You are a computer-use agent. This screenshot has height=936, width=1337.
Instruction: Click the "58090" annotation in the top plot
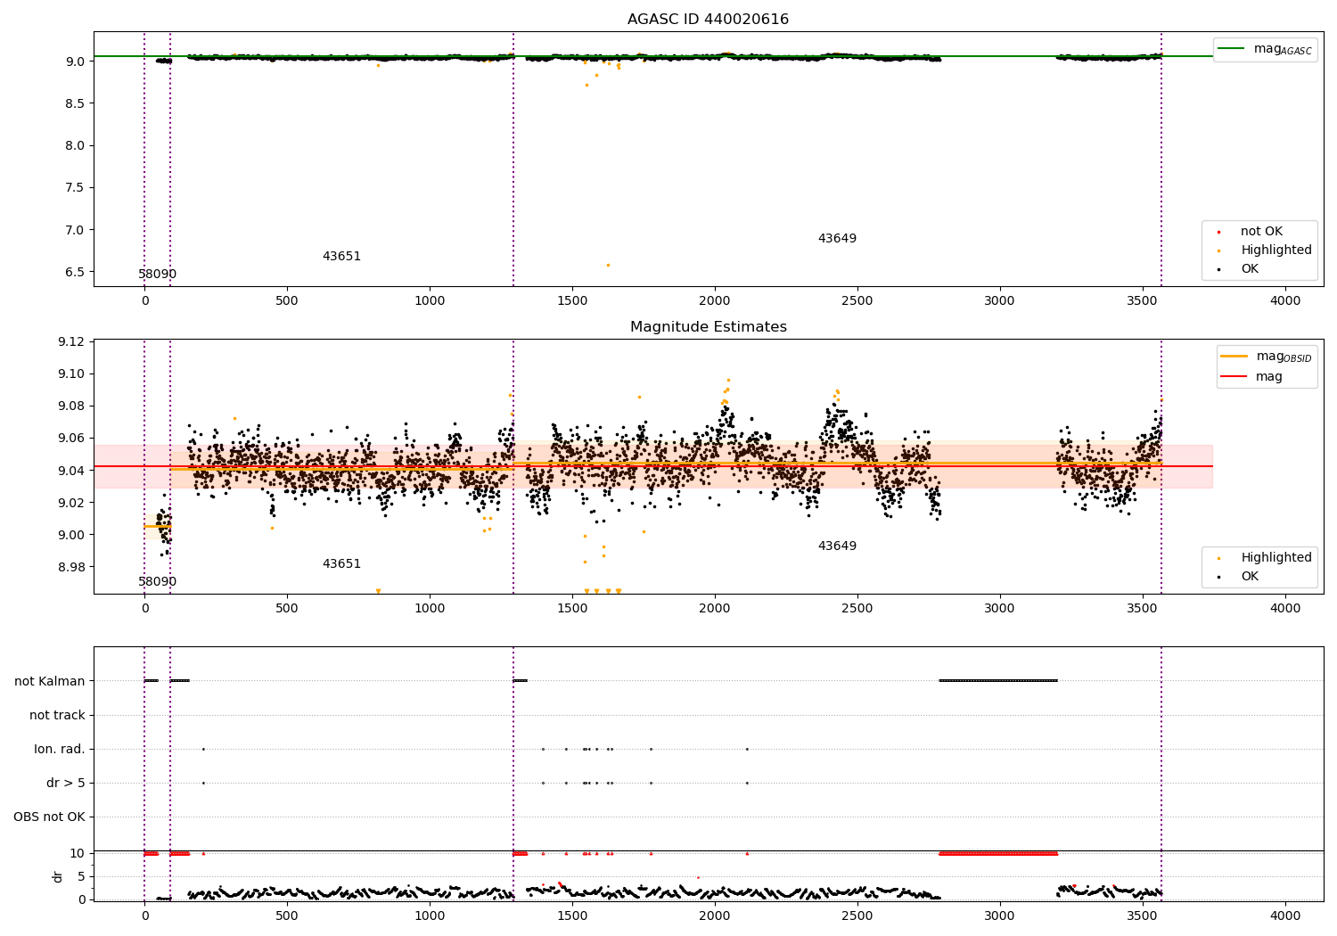[157, 274]
